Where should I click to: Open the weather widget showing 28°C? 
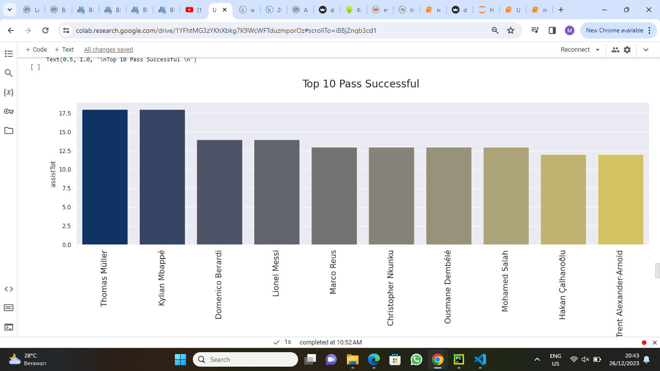click(x=28, y=359)
